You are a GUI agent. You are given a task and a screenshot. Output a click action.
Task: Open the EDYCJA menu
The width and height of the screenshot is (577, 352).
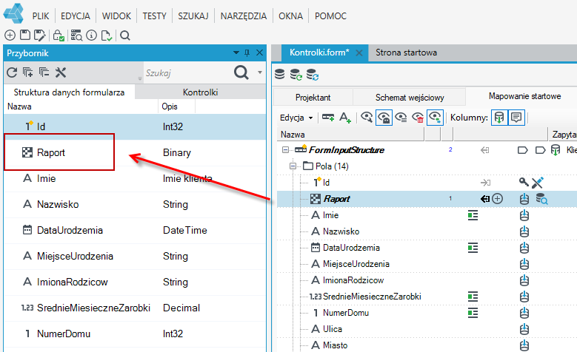76,16
